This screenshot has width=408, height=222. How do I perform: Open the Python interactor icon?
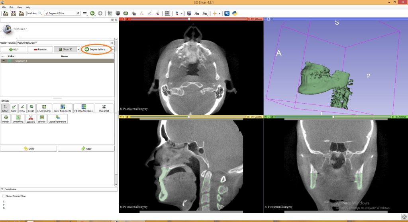235,13
